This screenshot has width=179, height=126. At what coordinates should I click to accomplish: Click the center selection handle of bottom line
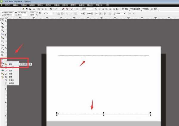[x=104, y=113]
